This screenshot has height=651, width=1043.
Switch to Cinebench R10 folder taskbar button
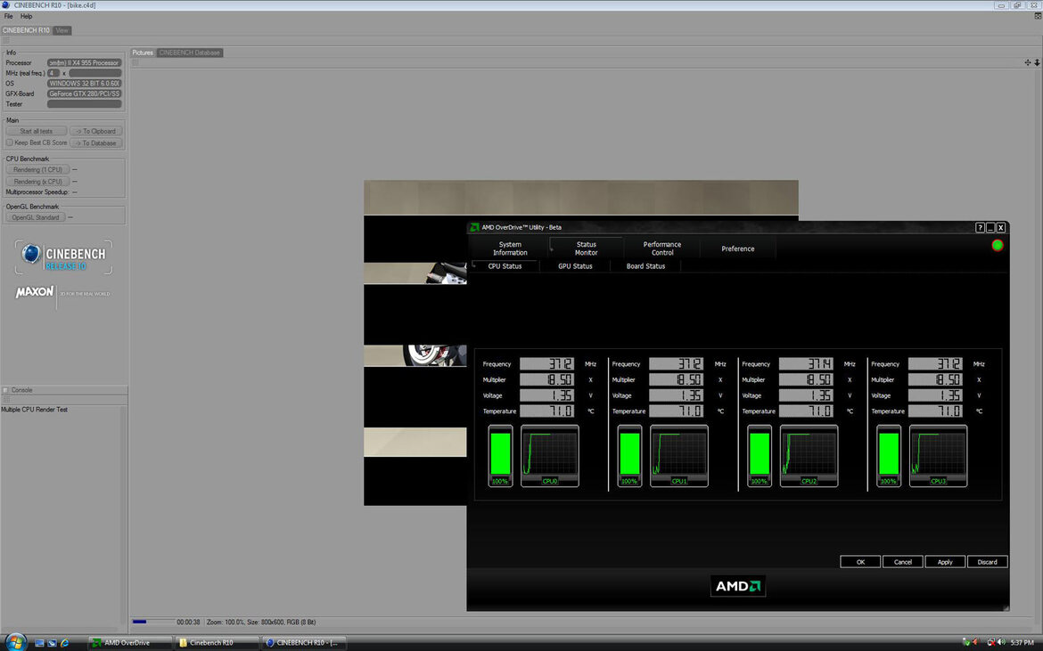pyautogui.click(x=217, y=643)
